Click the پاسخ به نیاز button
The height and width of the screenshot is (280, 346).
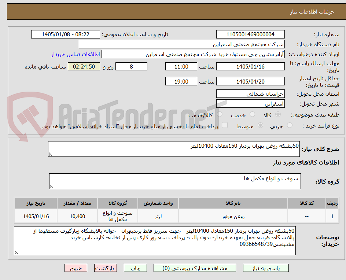(x=266, y=268)
